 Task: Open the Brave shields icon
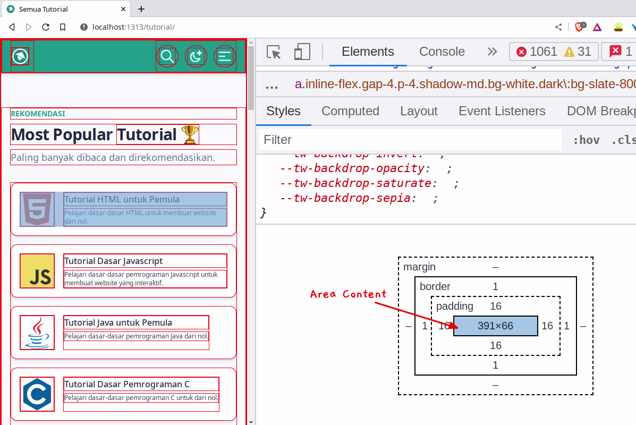click(x=579, y=27)
